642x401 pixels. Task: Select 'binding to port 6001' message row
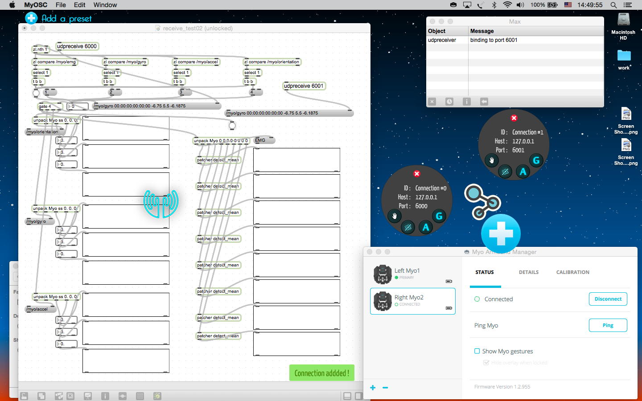(x=515, y=40)
